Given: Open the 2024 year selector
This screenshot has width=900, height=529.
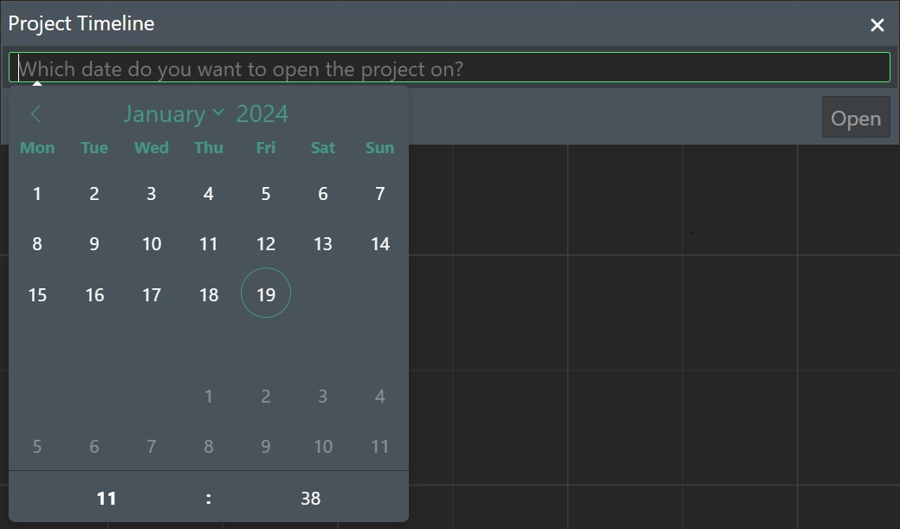Looking at the screenshot, I should pyautogui.click(x=262, y=113).
